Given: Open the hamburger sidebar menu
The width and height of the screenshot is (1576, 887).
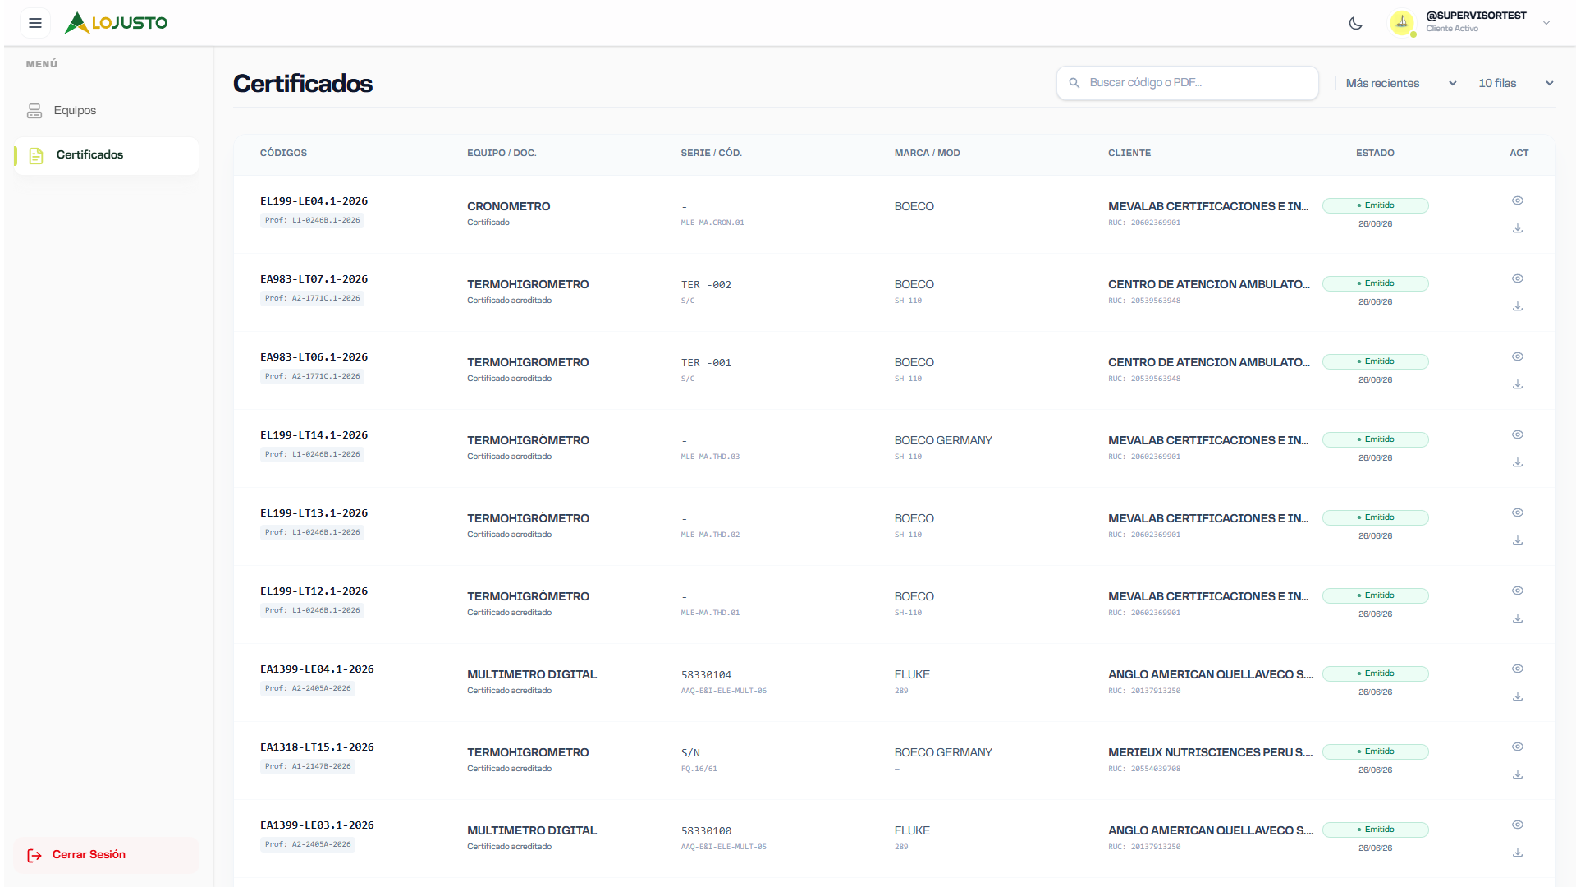Looking at the screenshot, I should click(35, 23).
